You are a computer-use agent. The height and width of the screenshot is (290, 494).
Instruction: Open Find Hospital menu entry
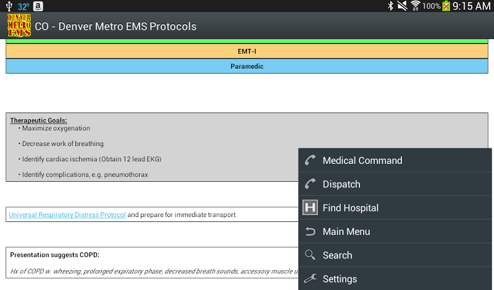[x=350, y=208]
